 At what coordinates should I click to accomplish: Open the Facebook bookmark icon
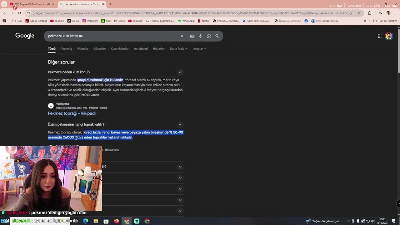point(306,21)
